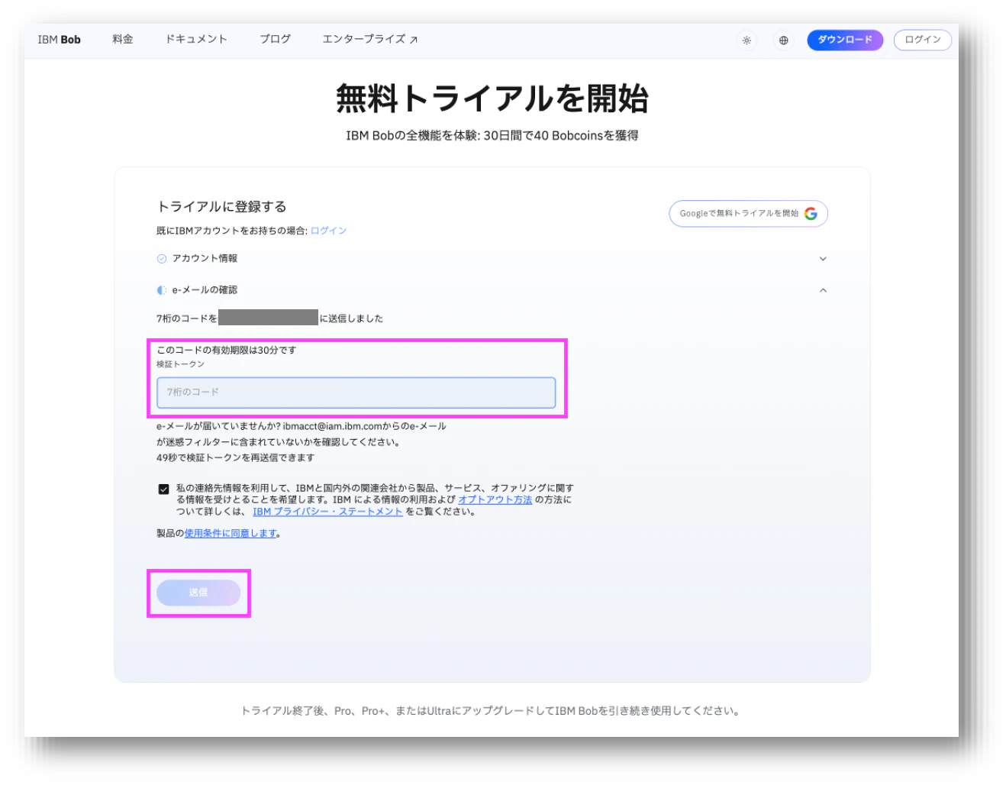Open the IBM プライバシー・ステートメント link
The image size is (1006, 785).
[327, 512]
